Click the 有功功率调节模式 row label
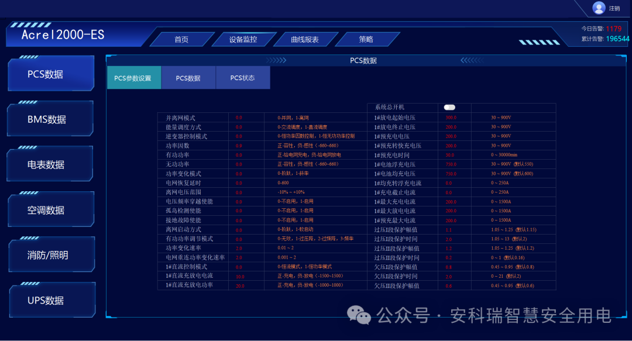 click(190, 239)
